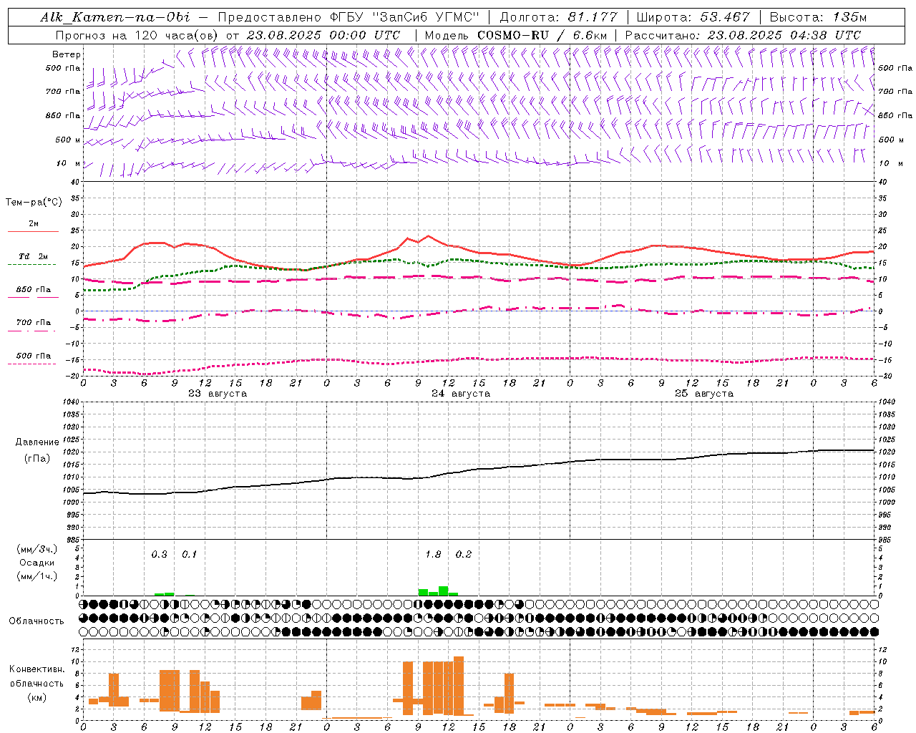Click the black sea-level pressure curve
The height and width of the screenshot is (733, 916).
[479, 469]
